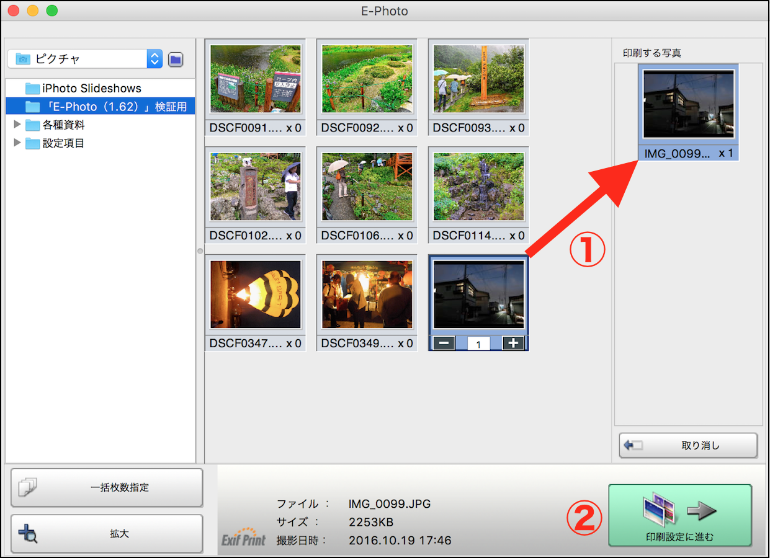Click the DSCF0093.... x 0 label
Image resolution: width=770 pixels, height=558 pixels.
point(478,128)
